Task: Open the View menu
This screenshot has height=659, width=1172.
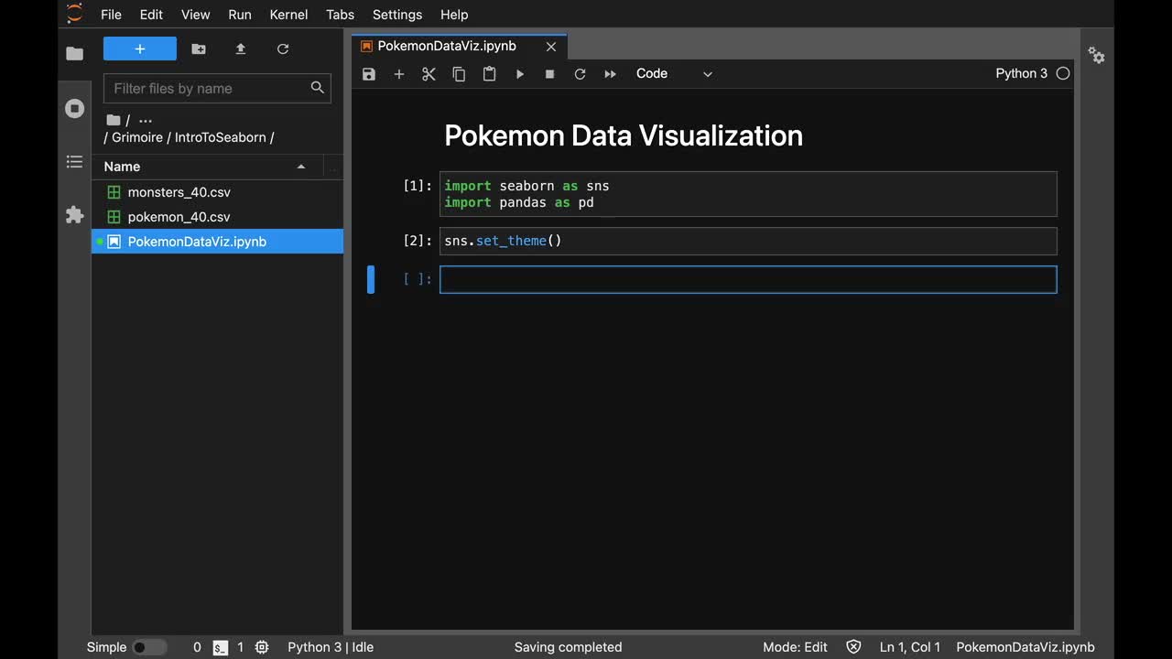Action: click(x=196, y=15)
